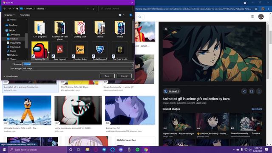Select the Among Us shortcut

point(40,51)
